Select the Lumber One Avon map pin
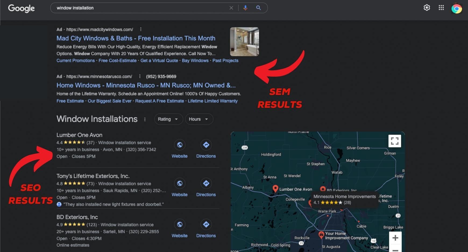The image size is (468, 252). [275, 188]
